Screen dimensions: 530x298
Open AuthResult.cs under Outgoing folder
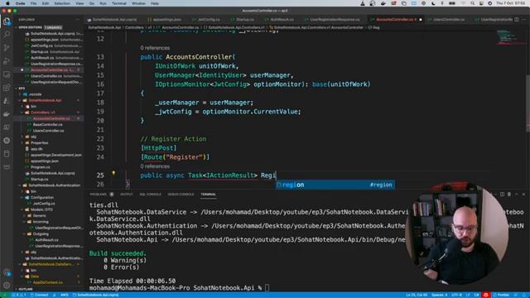[x=46, y=240]
